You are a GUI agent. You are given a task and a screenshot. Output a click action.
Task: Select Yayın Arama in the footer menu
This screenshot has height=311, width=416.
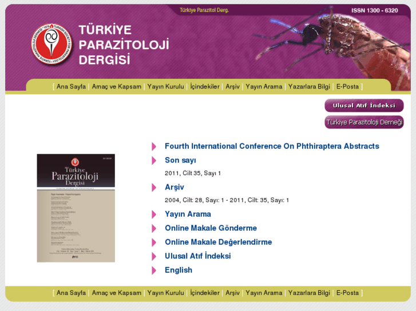(264, 293)
